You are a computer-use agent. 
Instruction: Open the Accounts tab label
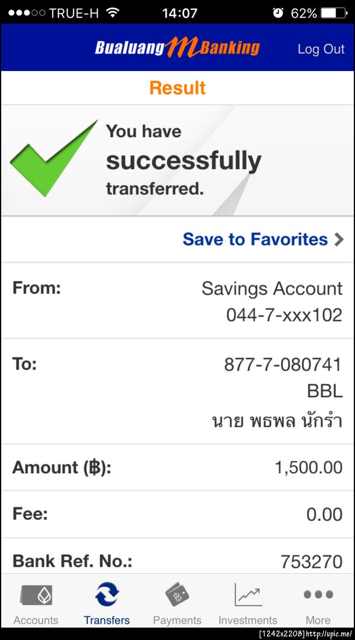pyautogui.click(x=36, y=620)
